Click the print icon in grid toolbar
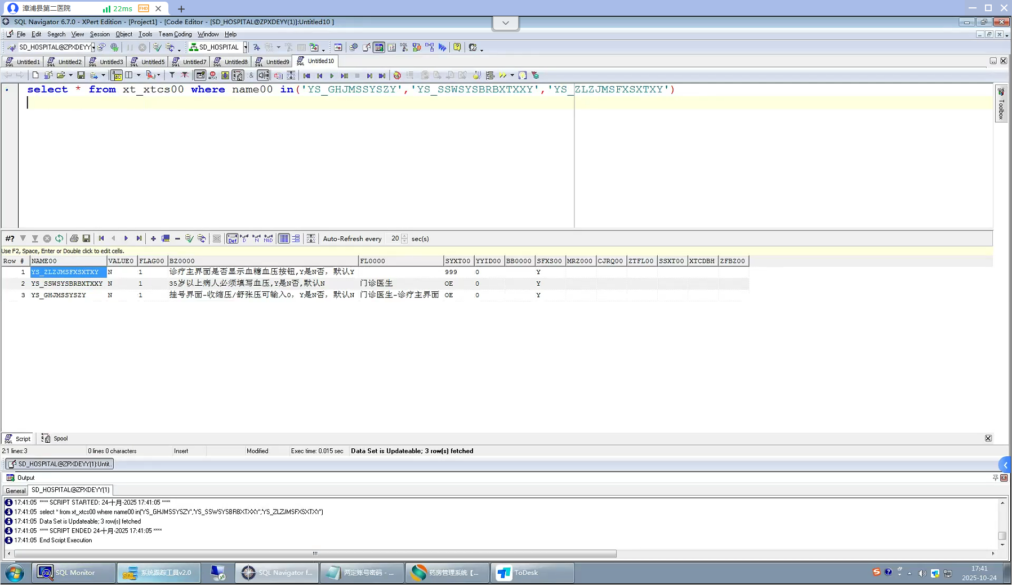Image resolution: width=1012 pixels, height=585 pixels. (x=74, y=238)
